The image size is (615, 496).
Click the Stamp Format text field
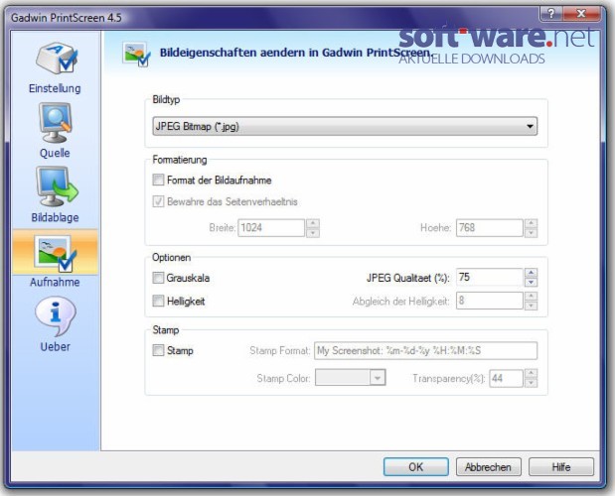click(x=425, y=351)
